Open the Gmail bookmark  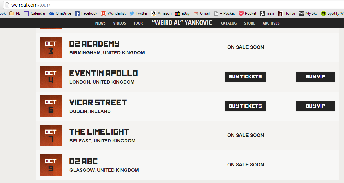pos(202,13)
